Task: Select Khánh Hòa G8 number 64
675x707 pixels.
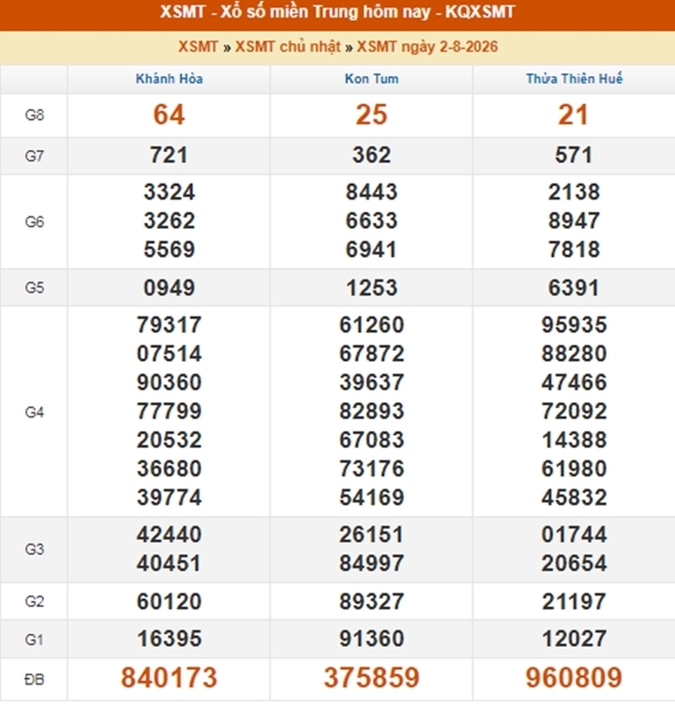Action: coord(169,114)
